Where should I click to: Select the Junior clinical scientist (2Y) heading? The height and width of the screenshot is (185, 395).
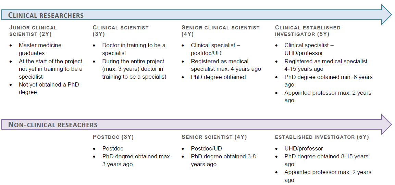[33, 31]
